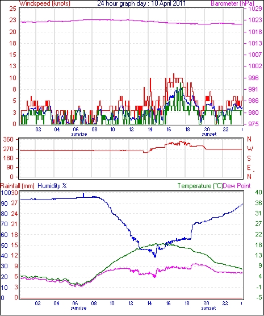Click the wind gust peak near hour 17

coord(174,74)
